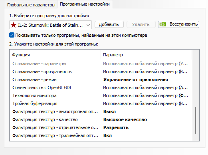This screenshot has width=208, height=155.
Task: Select the Тройная буферизация row
Action: coord(101,103)
